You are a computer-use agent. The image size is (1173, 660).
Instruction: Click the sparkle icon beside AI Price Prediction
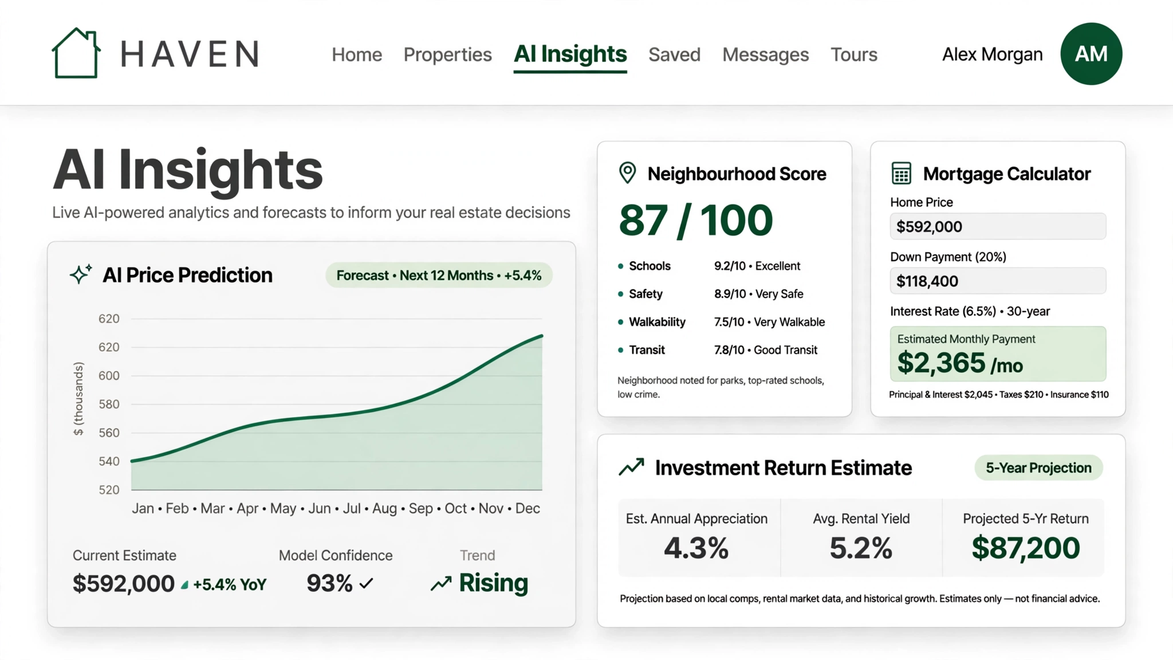click(x=81, y=274)
